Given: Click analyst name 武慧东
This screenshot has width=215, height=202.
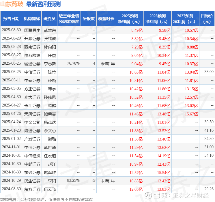Looking at the screenshot, I should pyautogui.click(x=50, y=30).
